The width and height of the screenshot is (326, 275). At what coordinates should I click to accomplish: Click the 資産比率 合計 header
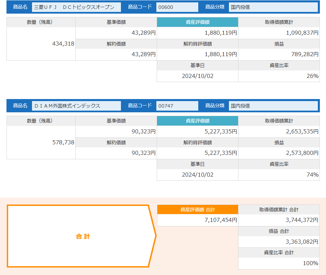(279, 253)
